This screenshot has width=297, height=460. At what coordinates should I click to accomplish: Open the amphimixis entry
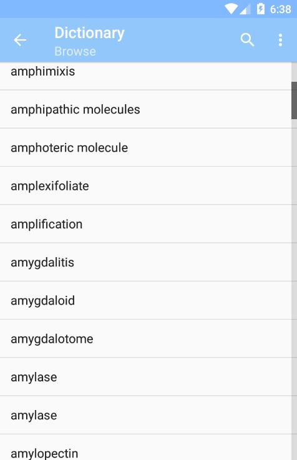click(146, 76)
